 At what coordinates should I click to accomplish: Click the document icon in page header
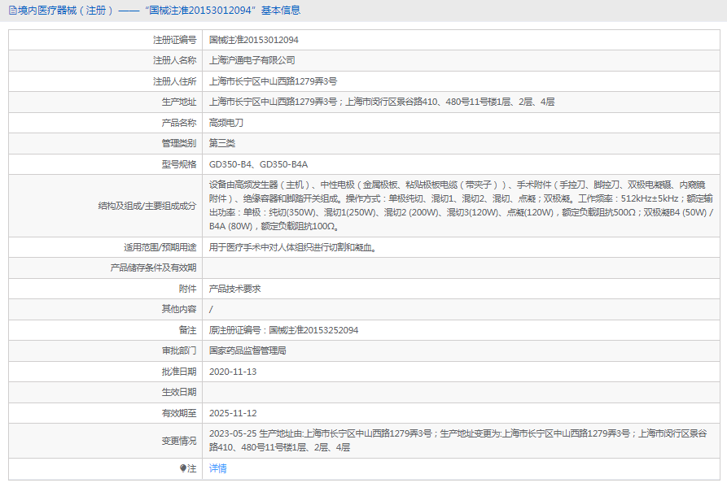[11, 11]
